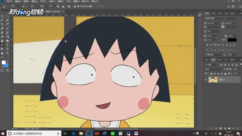Open tool mode dropdown showing 路径
242x136 pixels.
pyautogui.click(x=15, y=6)
